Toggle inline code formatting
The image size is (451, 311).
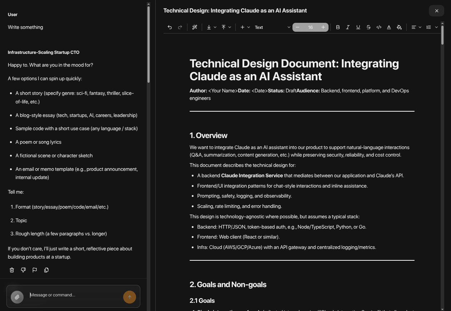coord(379,27)
